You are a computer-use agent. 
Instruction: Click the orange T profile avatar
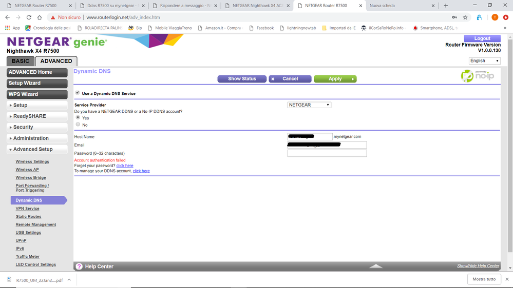(495, 17)
